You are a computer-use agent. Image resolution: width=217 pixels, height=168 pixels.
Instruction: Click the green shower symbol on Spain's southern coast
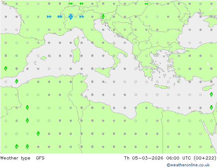click(x=17, y=81)
